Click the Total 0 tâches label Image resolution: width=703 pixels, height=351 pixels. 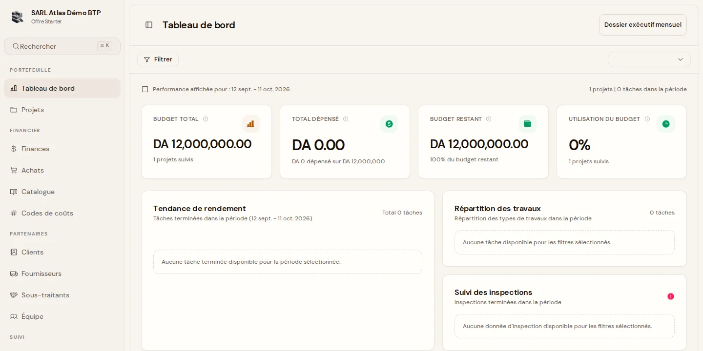pyautogui.click(x=402, y=213)
